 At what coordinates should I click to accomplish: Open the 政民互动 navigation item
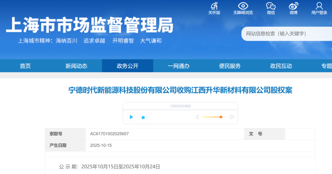281,66
